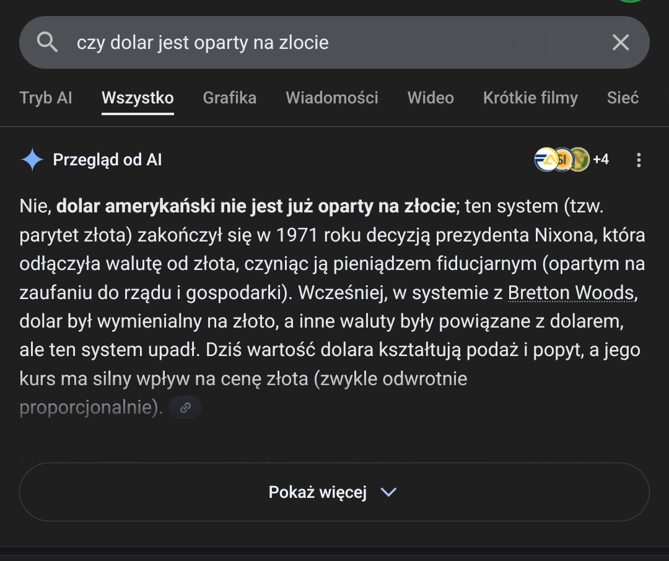Open the Wideo tab

(x=431, y=98)
